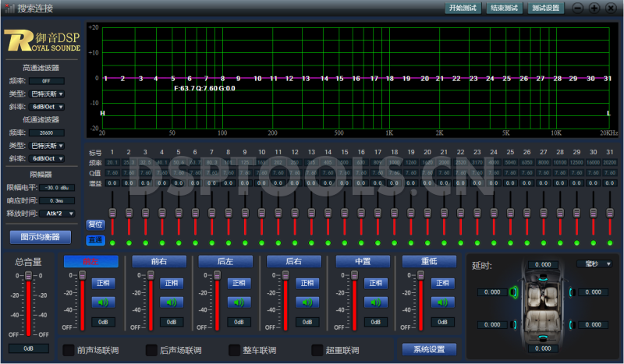This screenshot has height=364, width=624.
Task: Select the 后左 channel tab
Action: pyautogui.click(x=225, y=261)
